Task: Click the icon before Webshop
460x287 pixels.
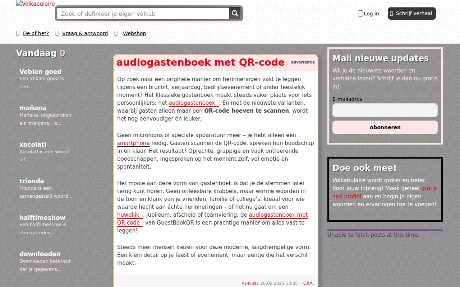Action: coord(116,33)
